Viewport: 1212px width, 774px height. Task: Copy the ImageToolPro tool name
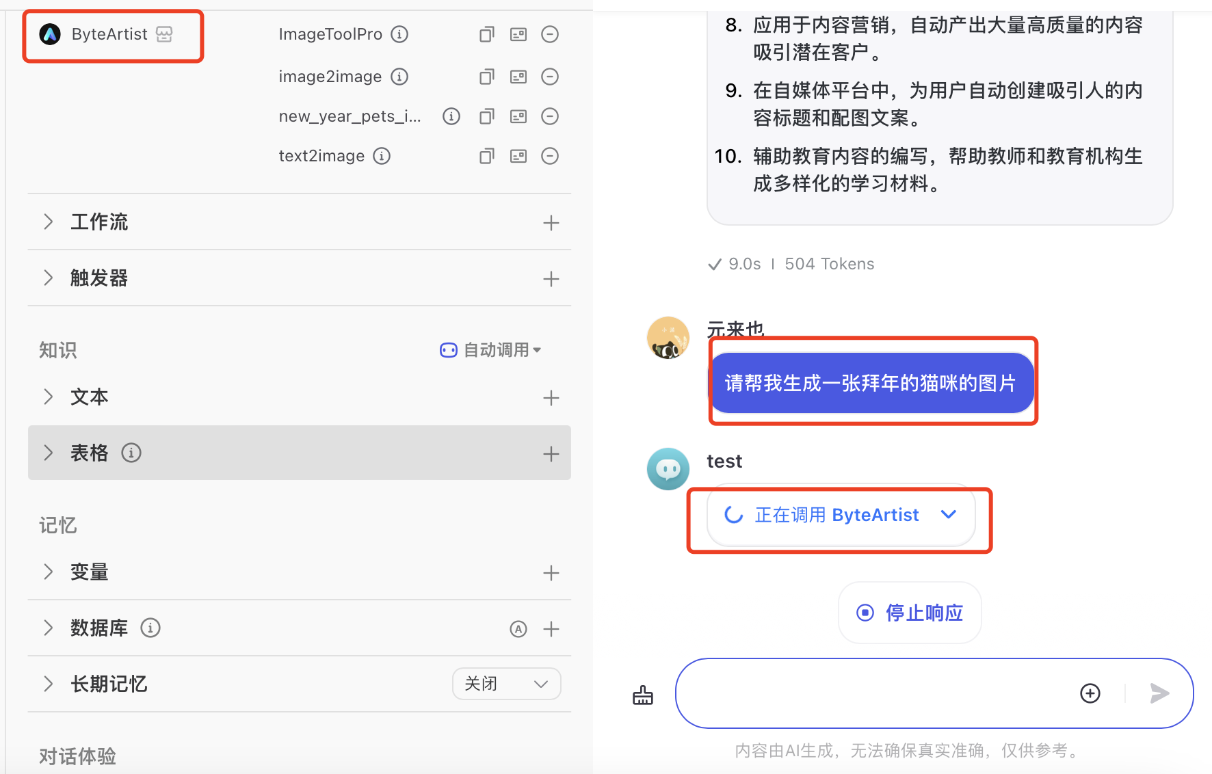point(486,34)
